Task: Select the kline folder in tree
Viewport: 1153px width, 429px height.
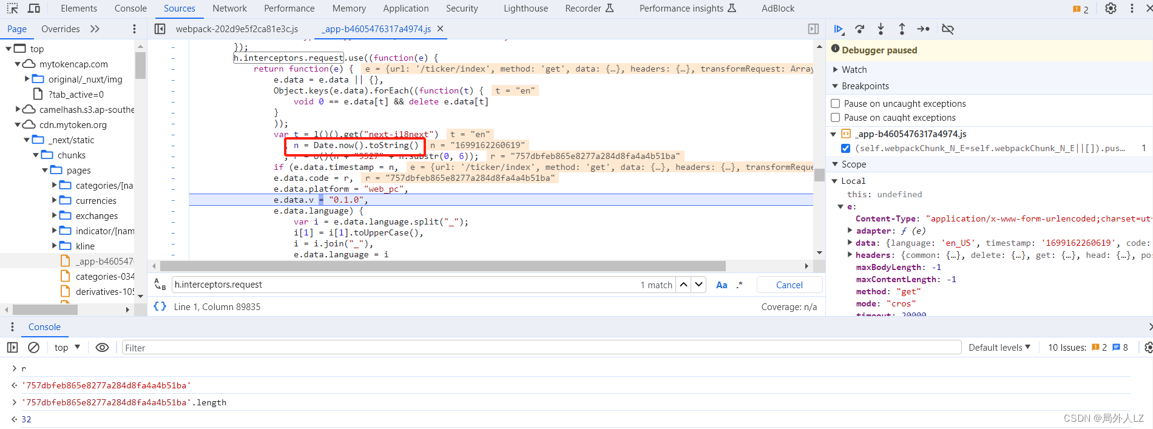Action: tap(85, 246)
